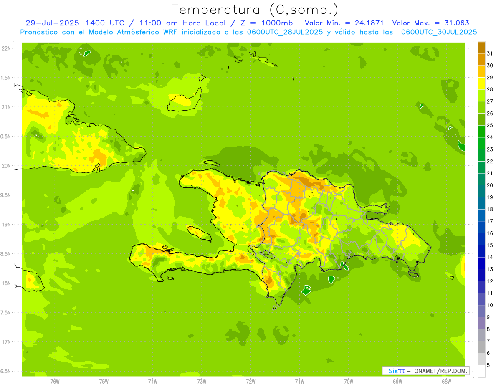Click the "22N" latitude axis label

(6, 48)
